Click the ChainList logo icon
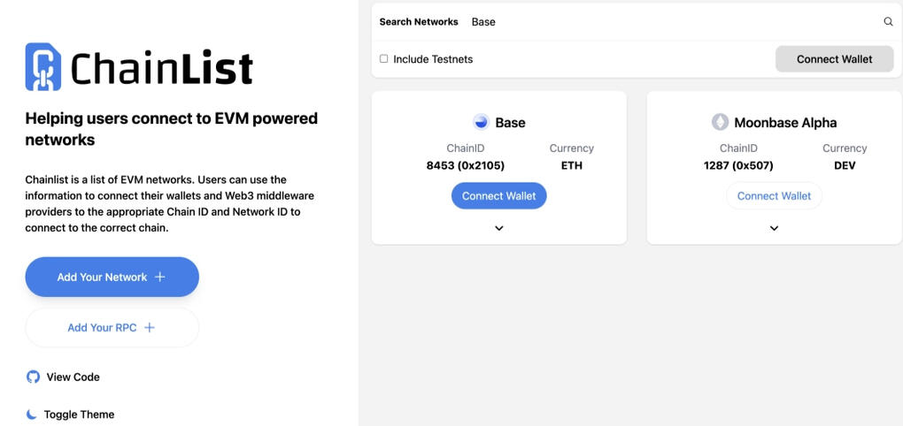 [x=42, y=67]
